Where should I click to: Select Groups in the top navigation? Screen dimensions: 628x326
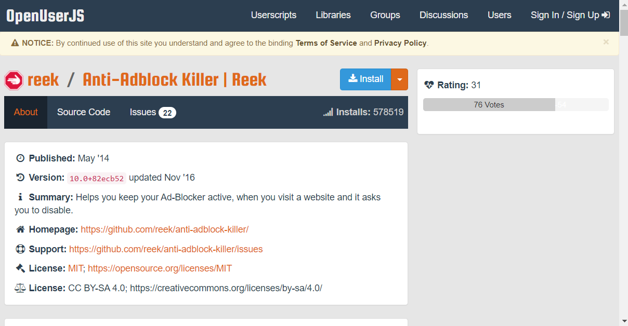(385, 15)
